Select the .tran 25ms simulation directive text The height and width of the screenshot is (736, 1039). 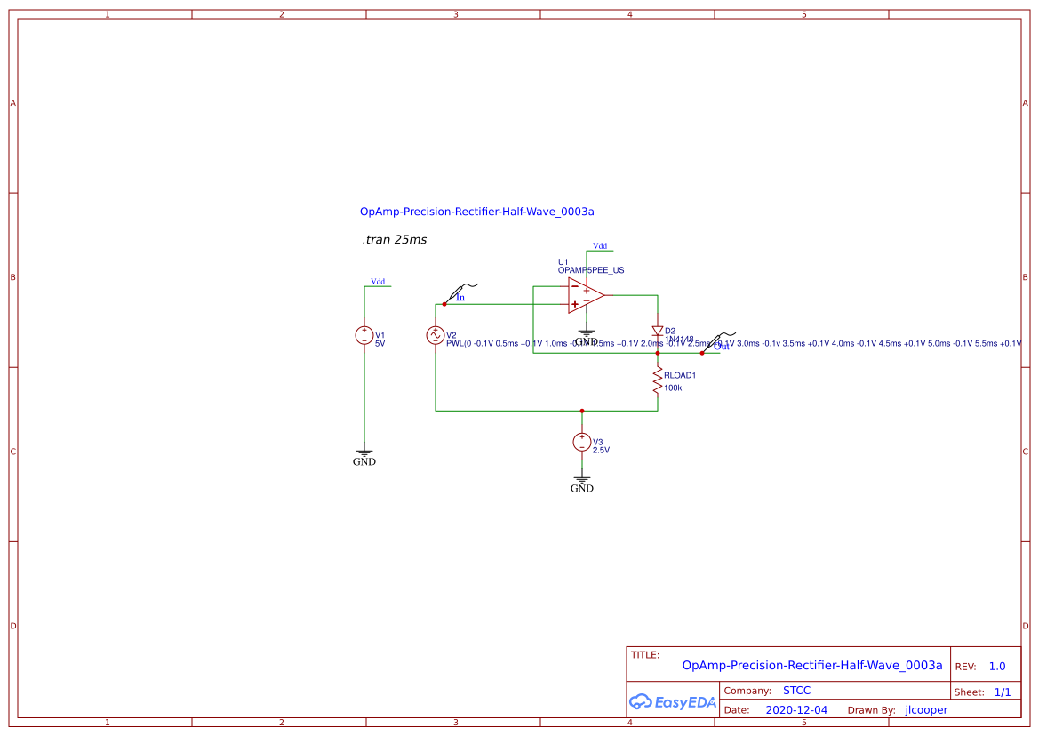click(393, 239)
